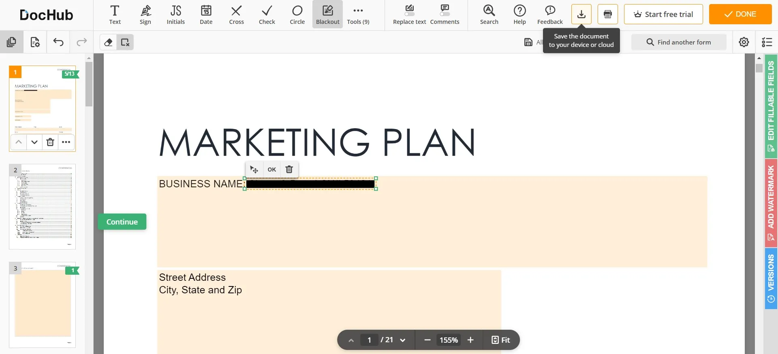Screen dimensions: 778x354
Task: Click the document vertical scrollbar
Action: pos(759,68)
